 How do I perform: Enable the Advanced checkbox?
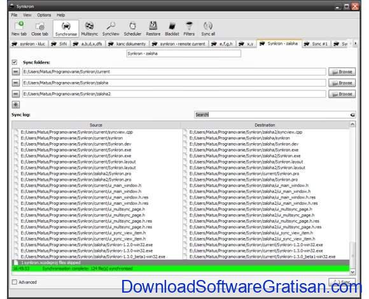pyautogui.click(x=15, y=282)
